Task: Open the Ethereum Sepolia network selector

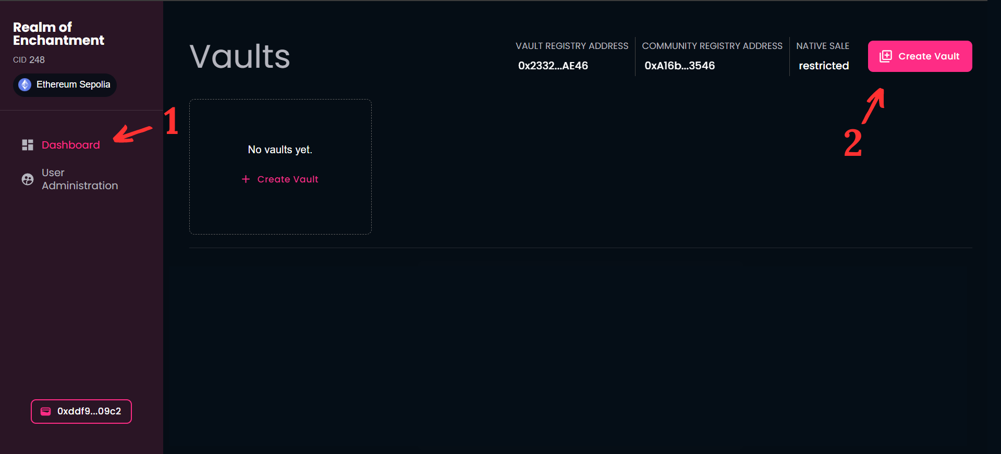Action: point(65,84)
